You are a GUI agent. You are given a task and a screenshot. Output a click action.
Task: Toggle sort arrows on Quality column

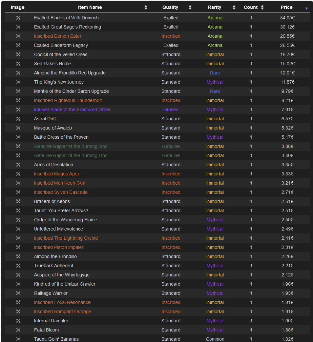coord(190,7)
